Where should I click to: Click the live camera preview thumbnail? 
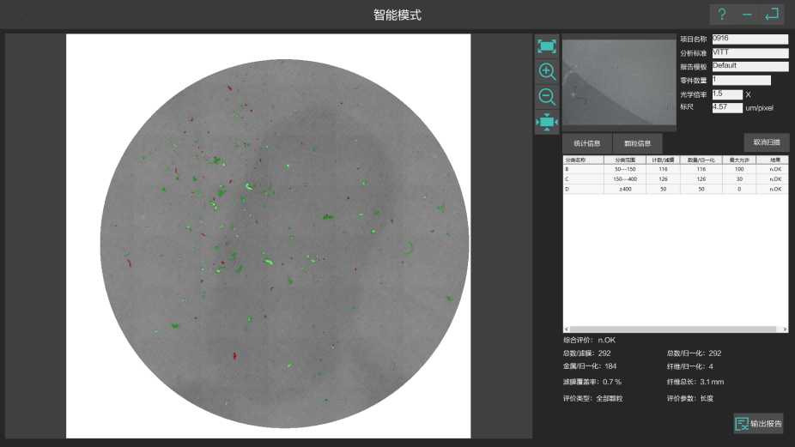(618, 83)
